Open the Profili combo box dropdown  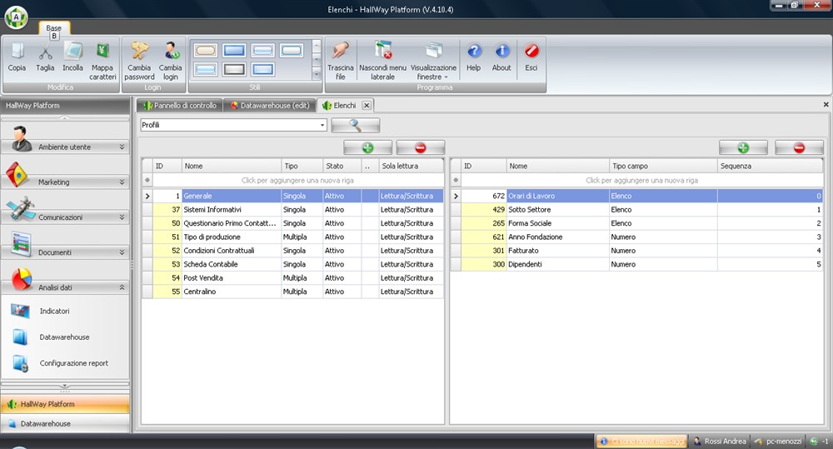point(322,125)
